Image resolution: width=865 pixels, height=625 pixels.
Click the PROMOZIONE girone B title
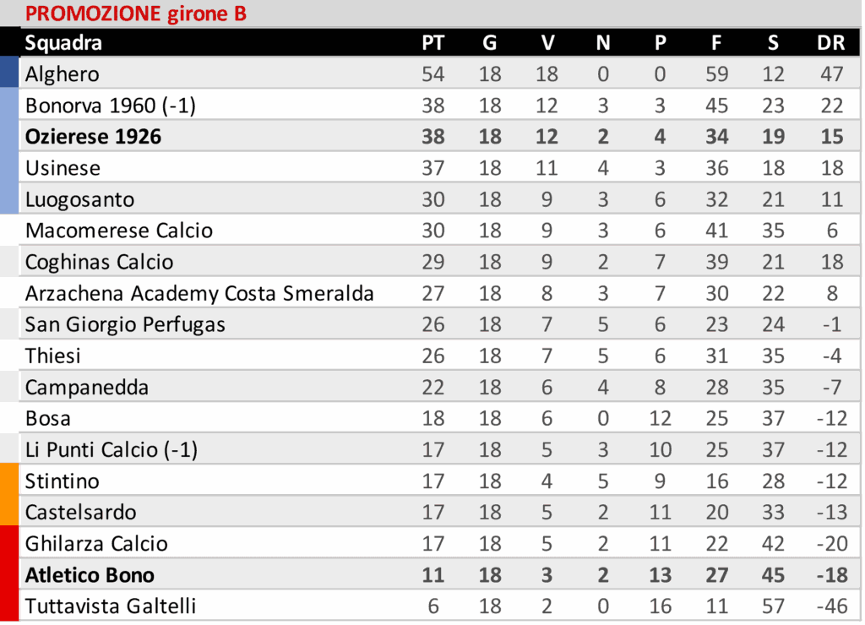point(135,14)
